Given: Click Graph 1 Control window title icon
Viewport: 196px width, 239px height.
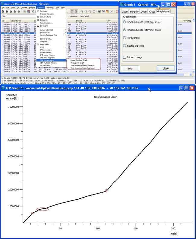Looking at the screenshot, I should coord(122,5).
